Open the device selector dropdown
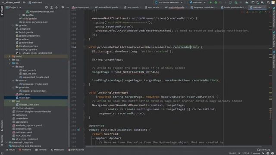Image resolution: width=276 pixels, height=155 pixels. (x=169, y=3)
